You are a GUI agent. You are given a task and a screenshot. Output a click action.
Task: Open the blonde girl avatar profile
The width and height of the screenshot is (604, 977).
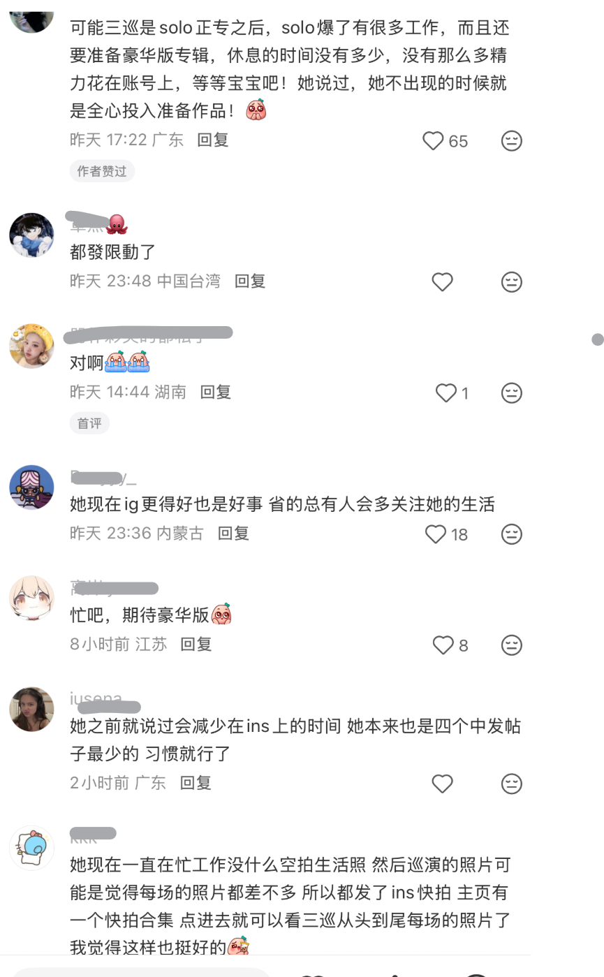click(31, 346)
